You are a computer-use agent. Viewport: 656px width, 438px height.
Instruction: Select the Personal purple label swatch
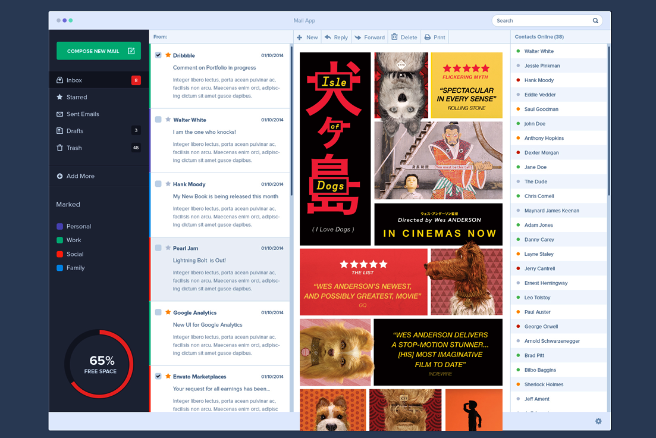pyautogui.click(x=60, y=227)
